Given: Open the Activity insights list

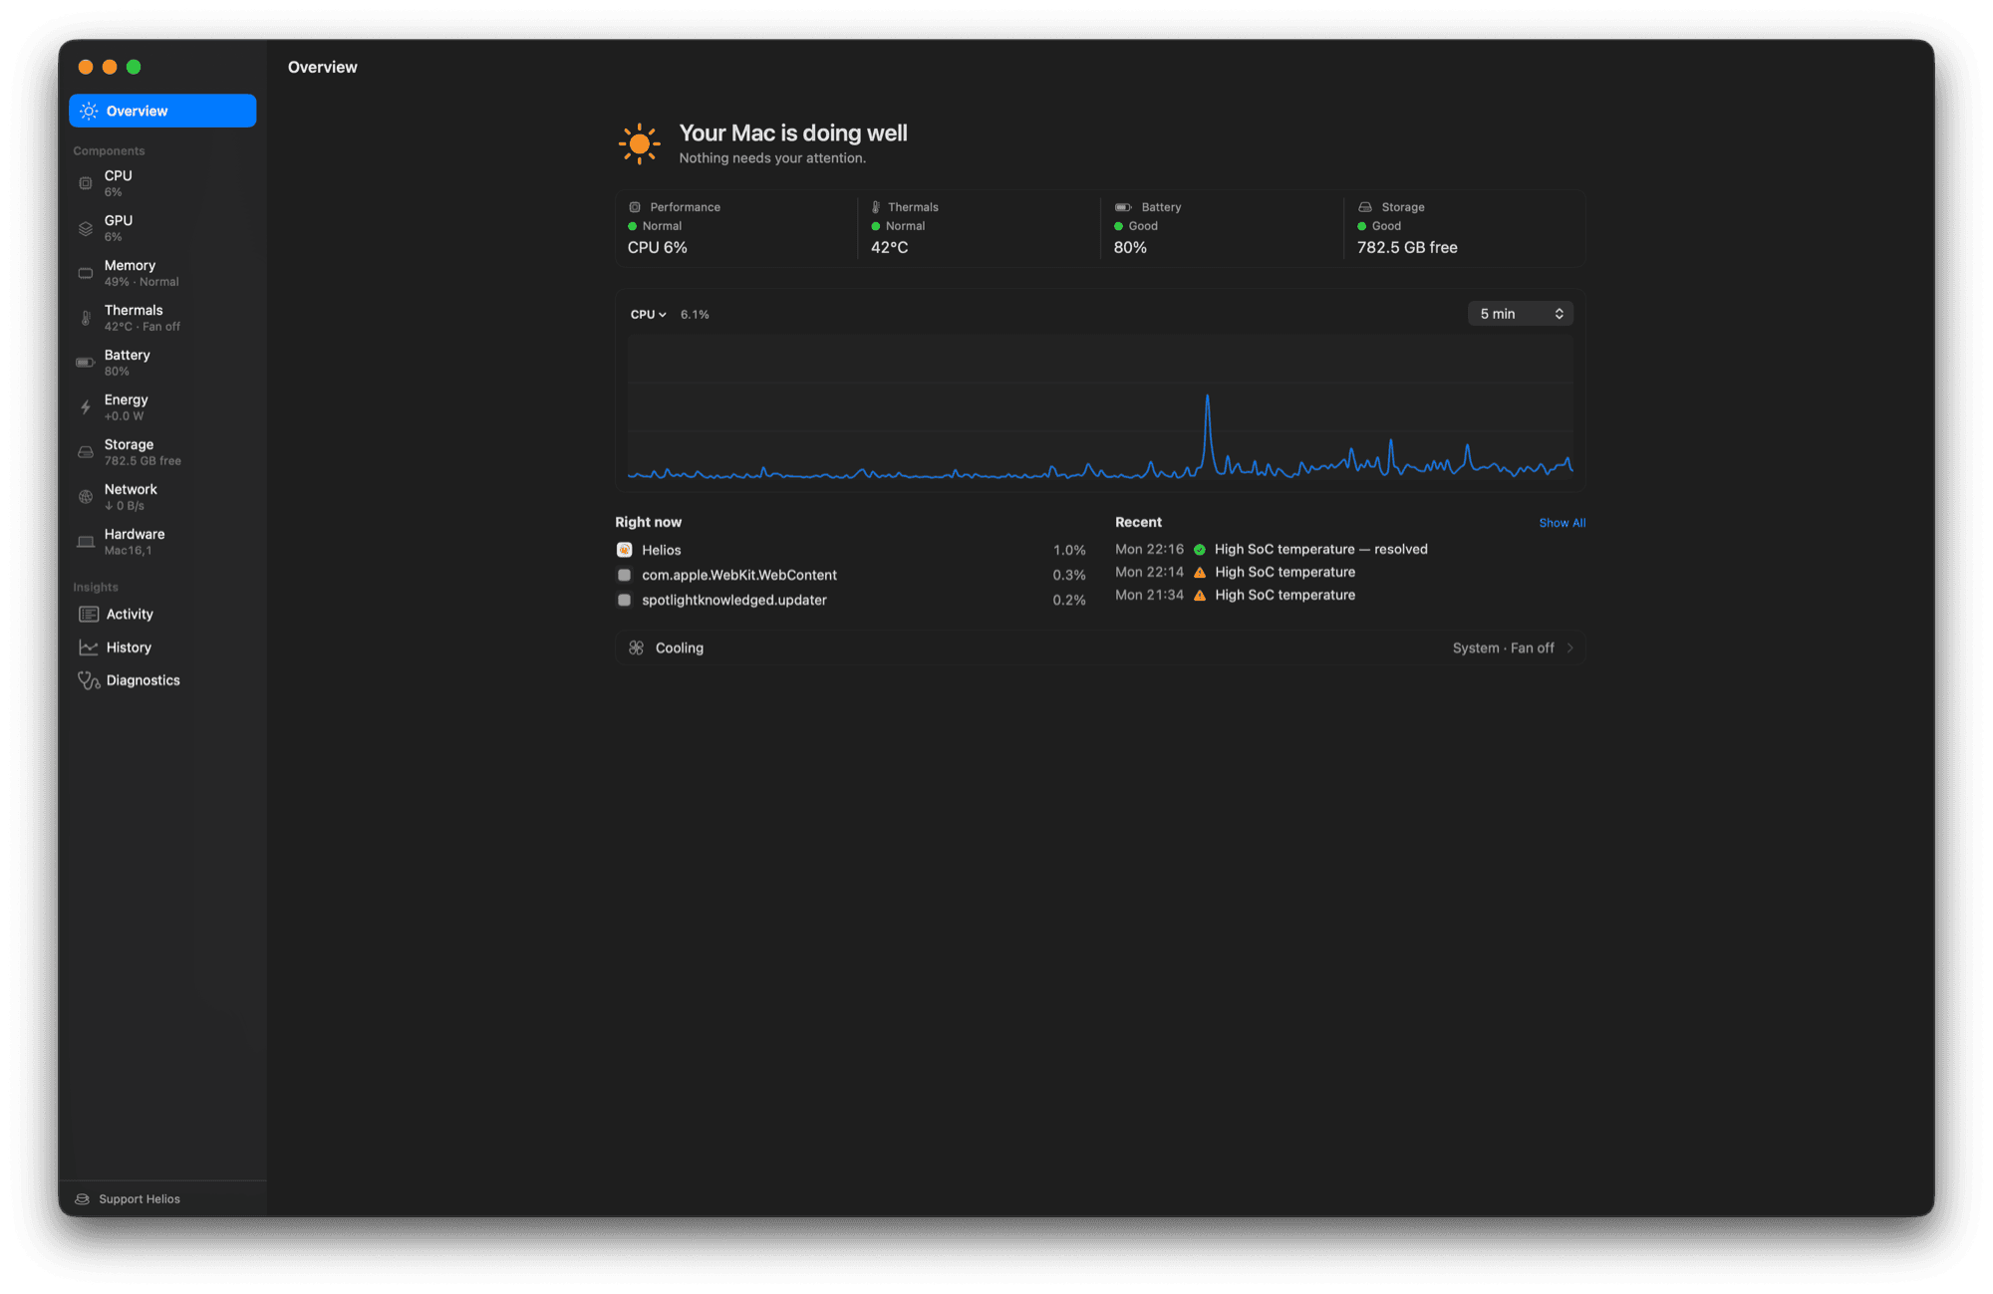Looking at the screenshot, I should [162, 615].
